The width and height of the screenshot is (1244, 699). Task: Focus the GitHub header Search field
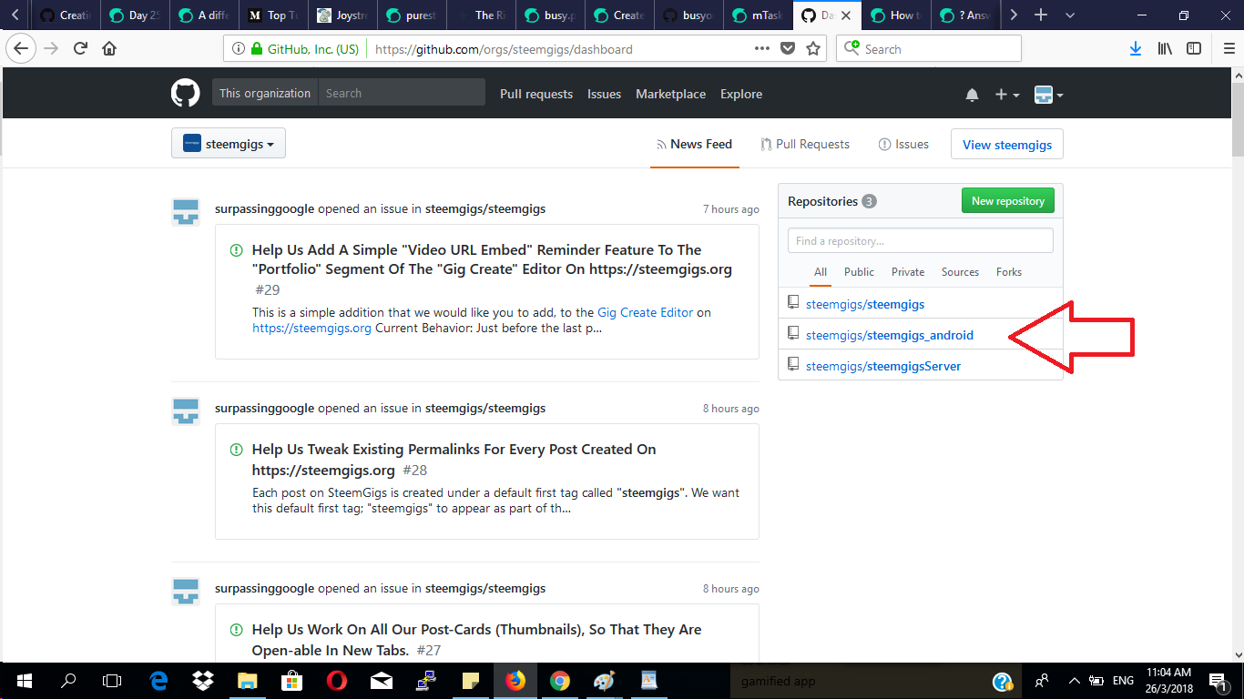tap(402, 93)
